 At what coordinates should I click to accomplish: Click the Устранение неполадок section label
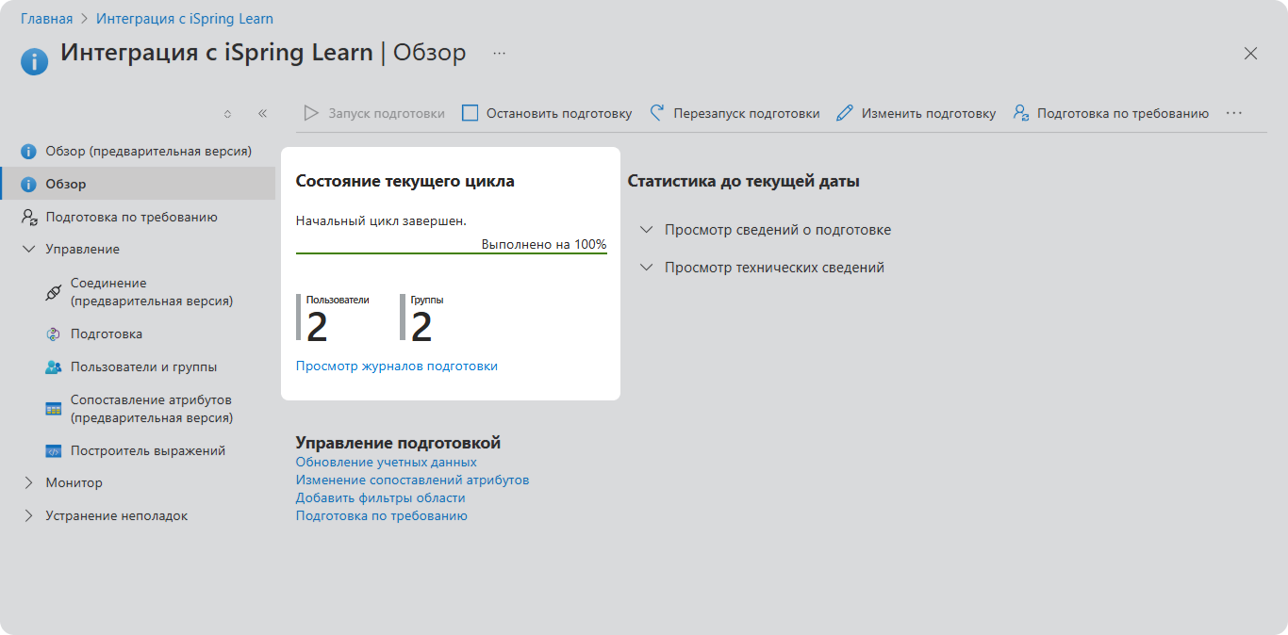[117, 515]
